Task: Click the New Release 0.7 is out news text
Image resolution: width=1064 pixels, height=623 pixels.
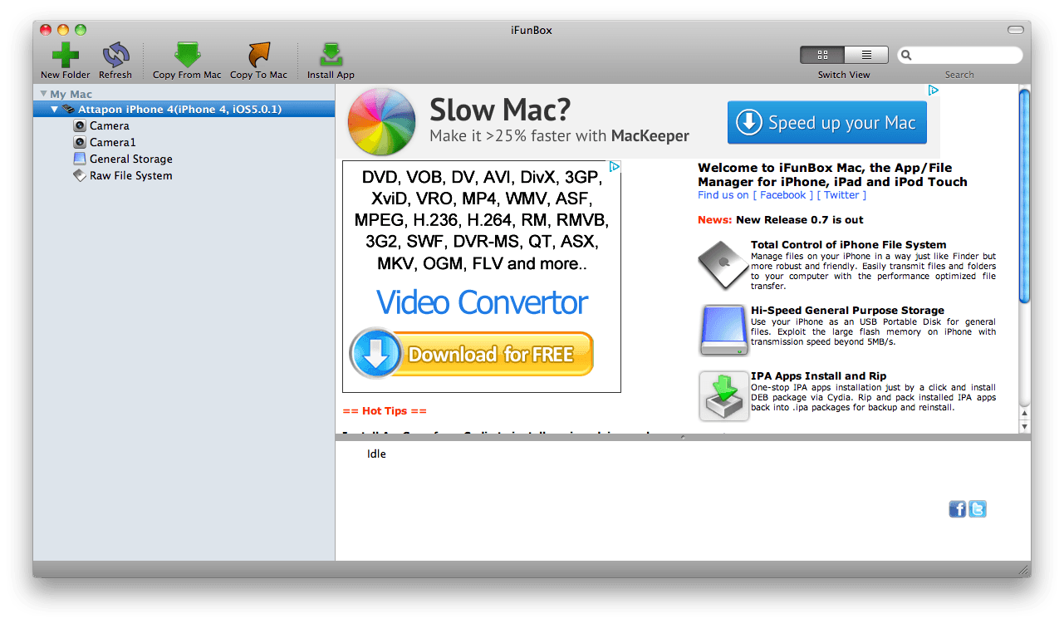Action: (x=799, y=220)
